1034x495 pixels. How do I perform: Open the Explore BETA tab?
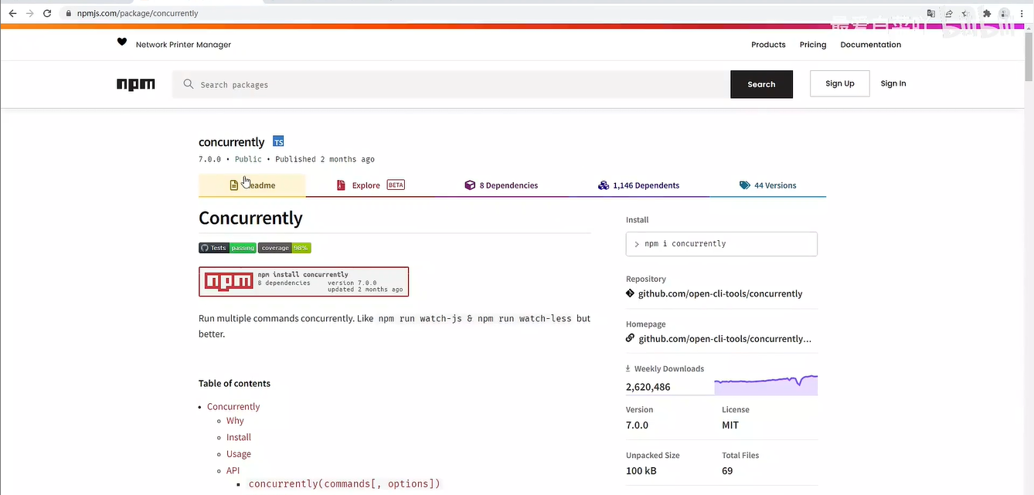pos(370,185)
